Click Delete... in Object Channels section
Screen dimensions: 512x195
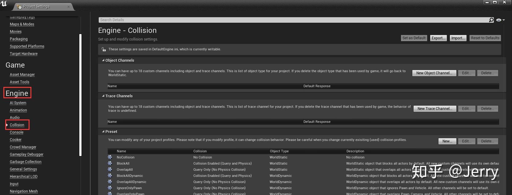488,73
